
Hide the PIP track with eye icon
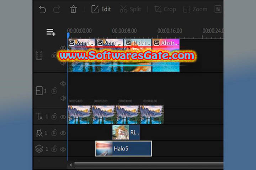[x=63, y=84]
